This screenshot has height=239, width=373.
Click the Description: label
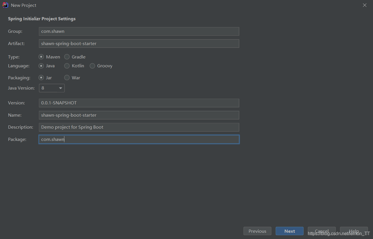coord(21,127)
